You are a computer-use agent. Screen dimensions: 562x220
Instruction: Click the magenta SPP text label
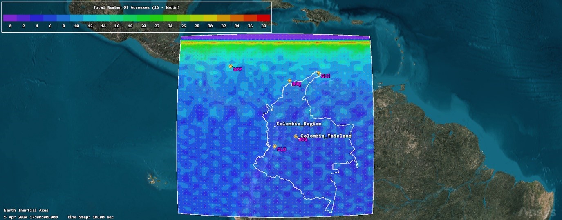click(237, 69)
